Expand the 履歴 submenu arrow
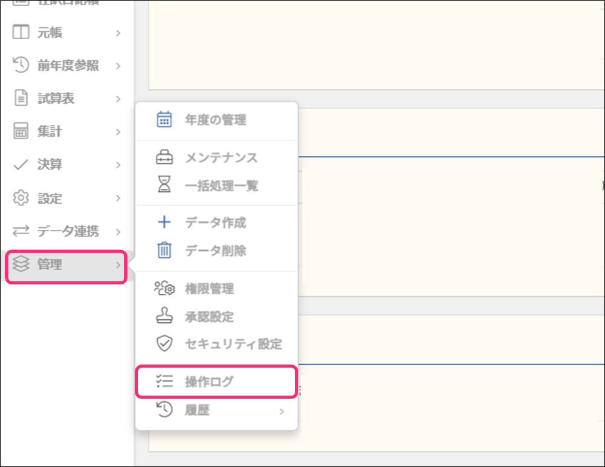Viewport: 605px width, 467px height. (281, 411)
